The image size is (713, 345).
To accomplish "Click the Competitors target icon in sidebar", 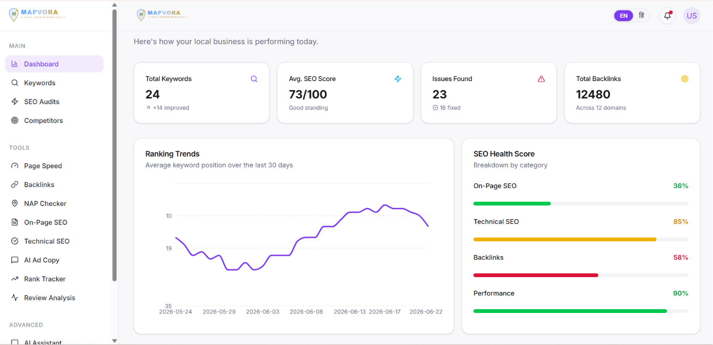I will click(x=15, y=121).
